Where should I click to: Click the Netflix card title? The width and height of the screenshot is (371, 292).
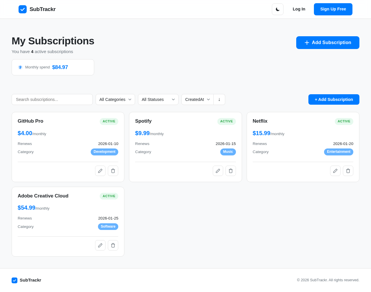[260, 121]
